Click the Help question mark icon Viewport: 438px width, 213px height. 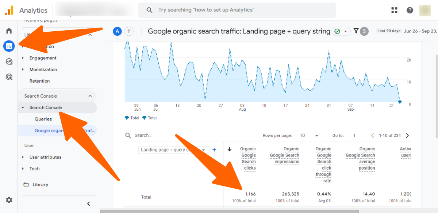tap(410, 10)
